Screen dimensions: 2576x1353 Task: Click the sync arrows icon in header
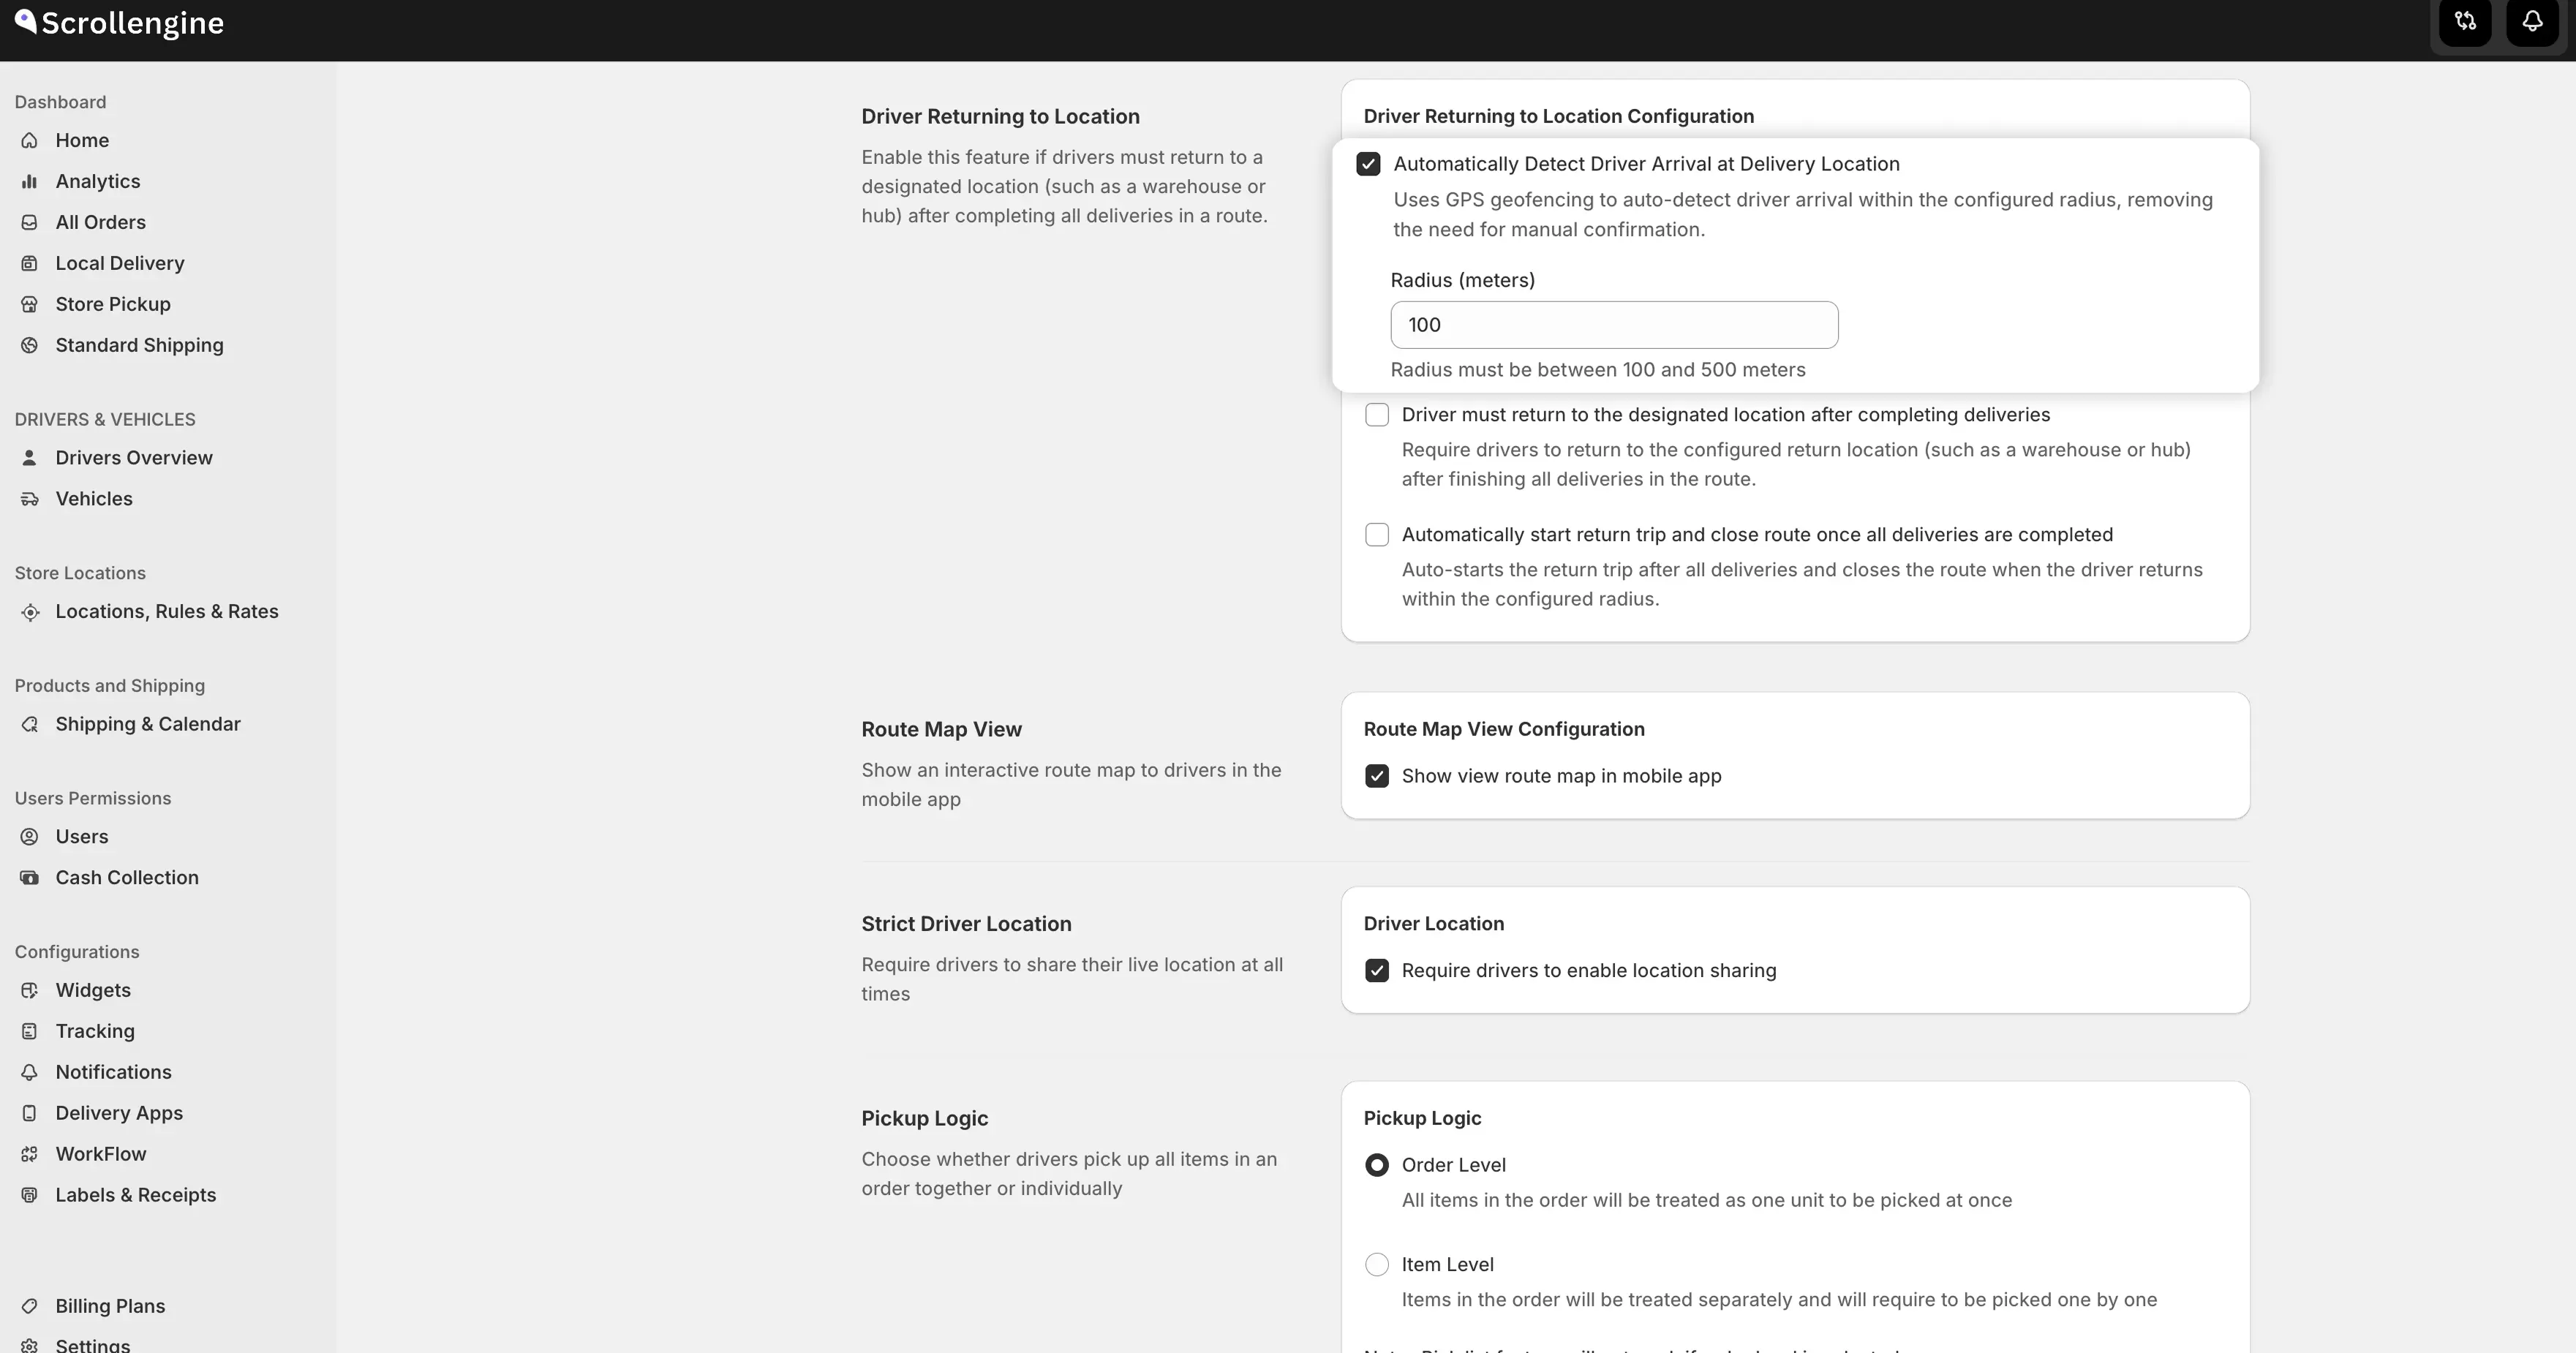(x=2465, y=22)
